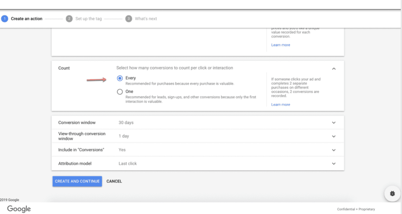Click Create an action step label

pyautogui.click(x=27, y=19)
